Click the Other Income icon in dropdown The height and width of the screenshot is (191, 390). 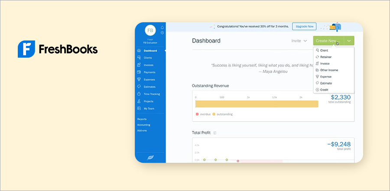317,70
